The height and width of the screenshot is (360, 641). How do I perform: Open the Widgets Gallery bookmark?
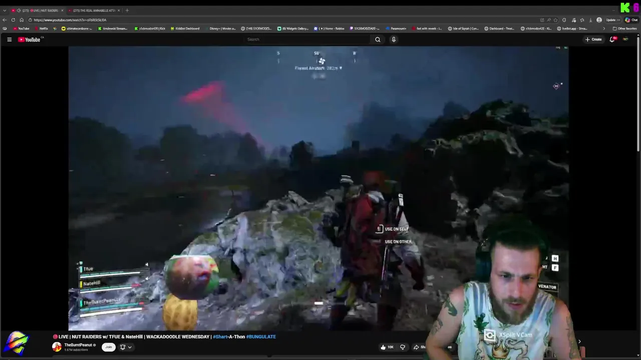point(293,28)
